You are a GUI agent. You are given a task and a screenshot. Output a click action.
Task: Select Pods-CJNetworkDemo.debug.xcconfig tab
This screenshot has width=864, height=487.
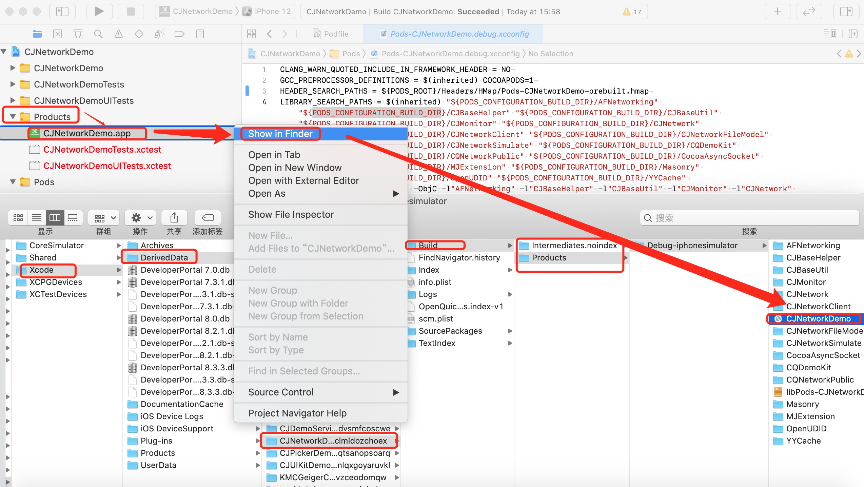(454, 34)
